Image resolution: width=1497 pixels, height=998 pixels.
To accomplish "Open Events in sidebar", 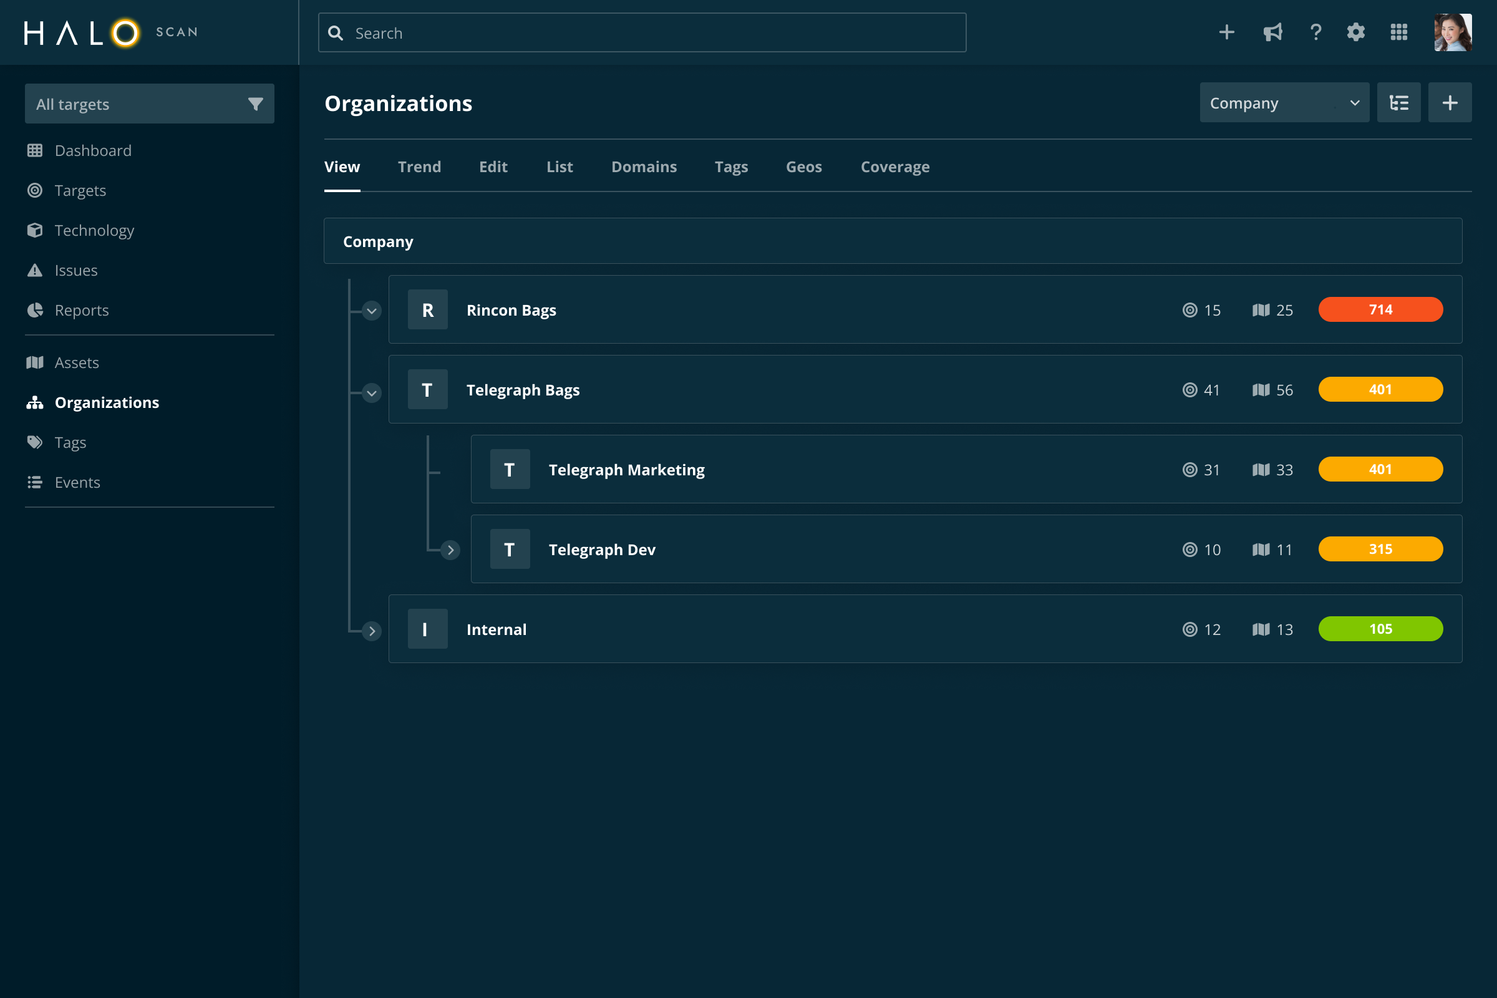I will click(77, 482).
